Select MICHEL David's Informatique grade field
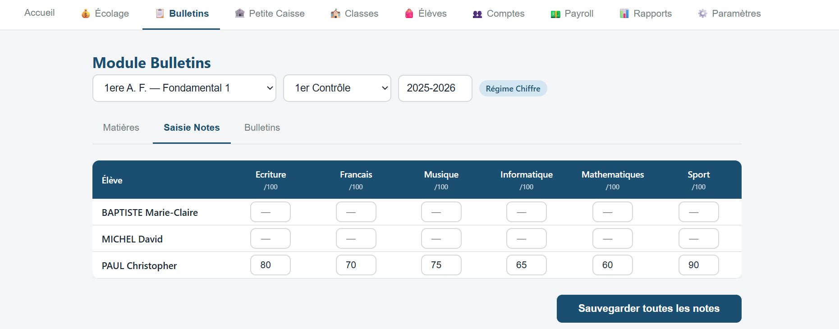Image resolution: width=839 pixels, height=329 pixels. [x=527, y=238]
